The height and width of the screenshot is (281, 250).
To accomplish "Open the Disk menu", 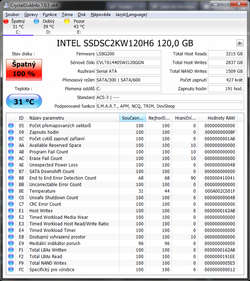I will (x=82, y=15).
